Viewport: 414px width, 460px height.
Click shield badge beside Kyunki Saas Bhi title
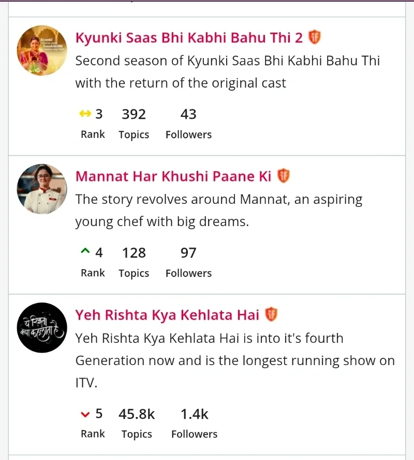click(x=315, y=37)
